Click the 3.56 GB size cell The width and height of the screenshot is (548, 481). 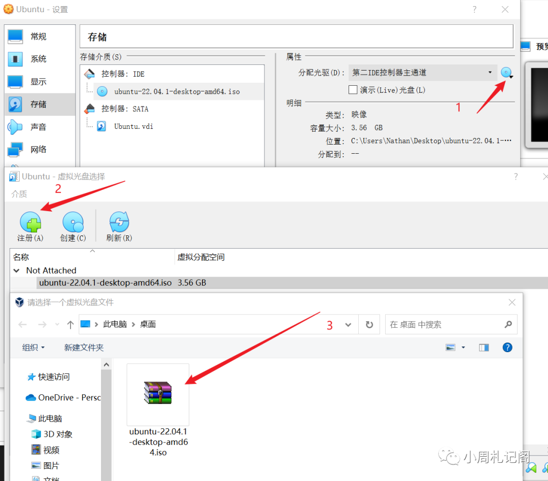point(192,283)
